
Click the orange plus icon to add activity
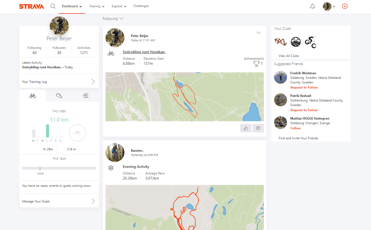(345, 6)
